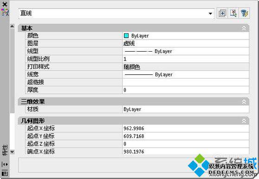Click the 特性 vertical title label
Viewport: 259px width, 179px height.
[5, 150]
